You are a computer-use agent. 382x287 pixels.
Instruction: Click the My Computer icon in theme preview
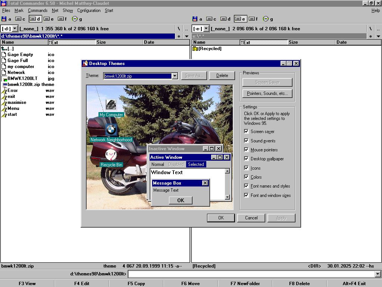[111, 105]
